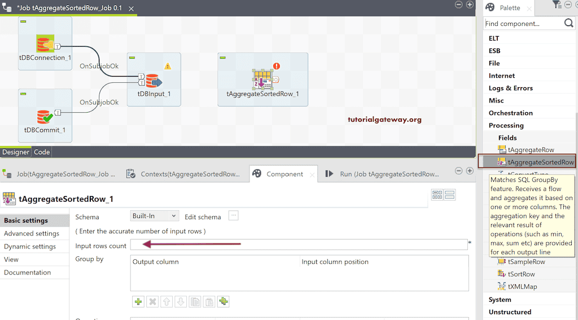Close the tAggregateSortedRow_Job 0.1 editor tab

tap(131, 8)
